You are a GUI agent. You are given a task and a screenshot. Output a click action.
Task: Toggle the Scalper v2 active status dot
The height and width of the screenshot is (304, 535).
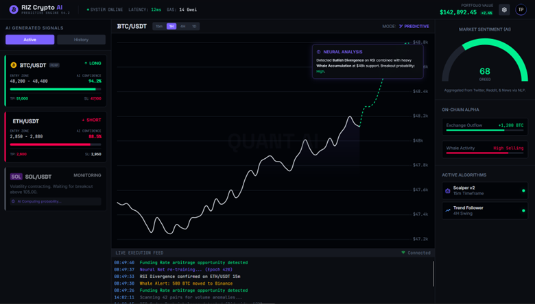coord(523,191)
